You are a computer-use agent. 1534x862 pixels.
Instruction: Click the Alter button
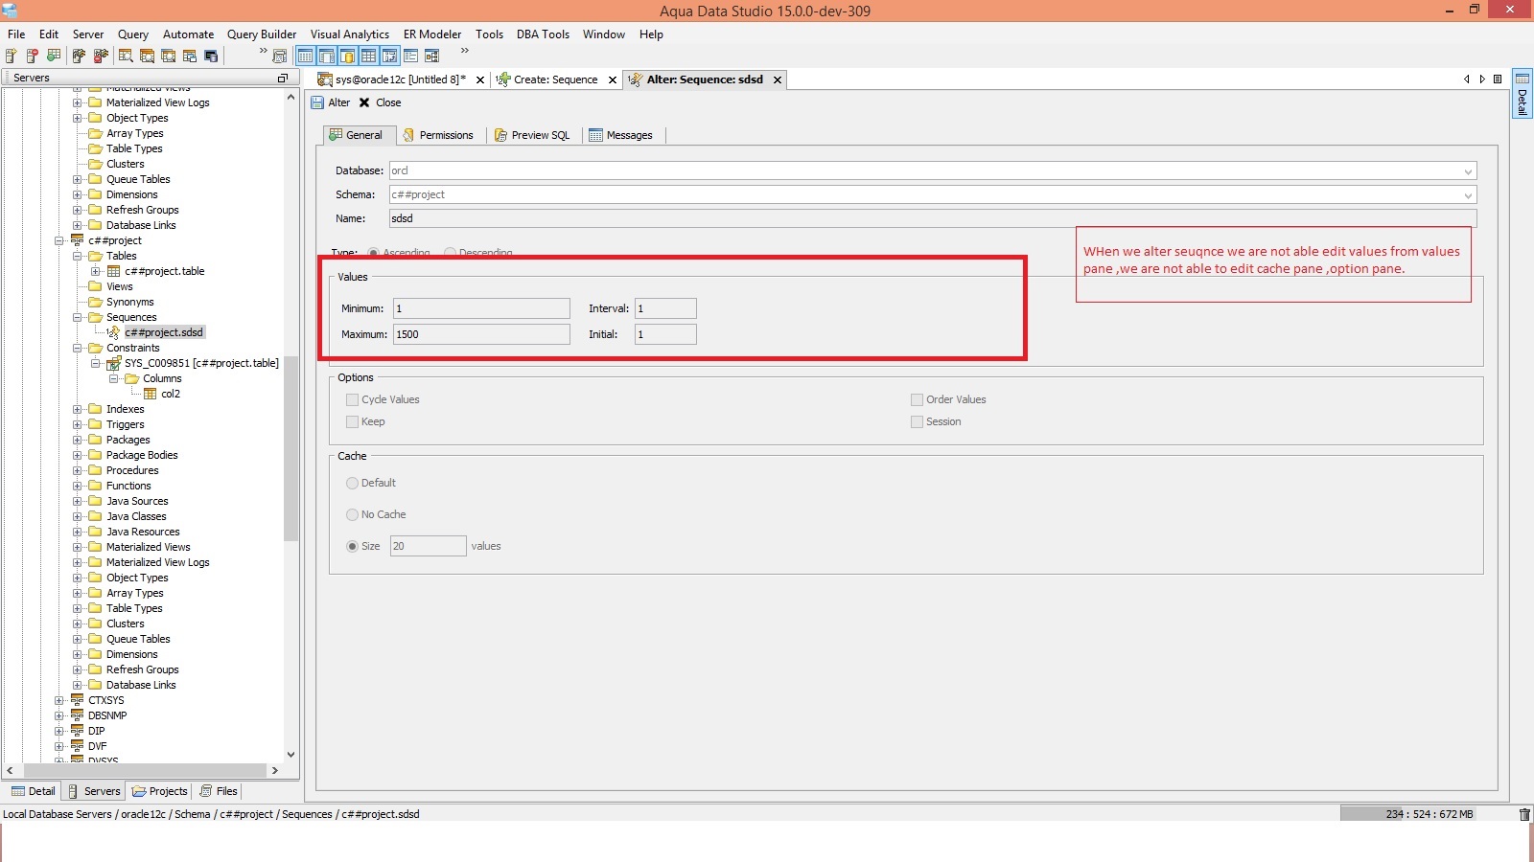tap(331, 102)
